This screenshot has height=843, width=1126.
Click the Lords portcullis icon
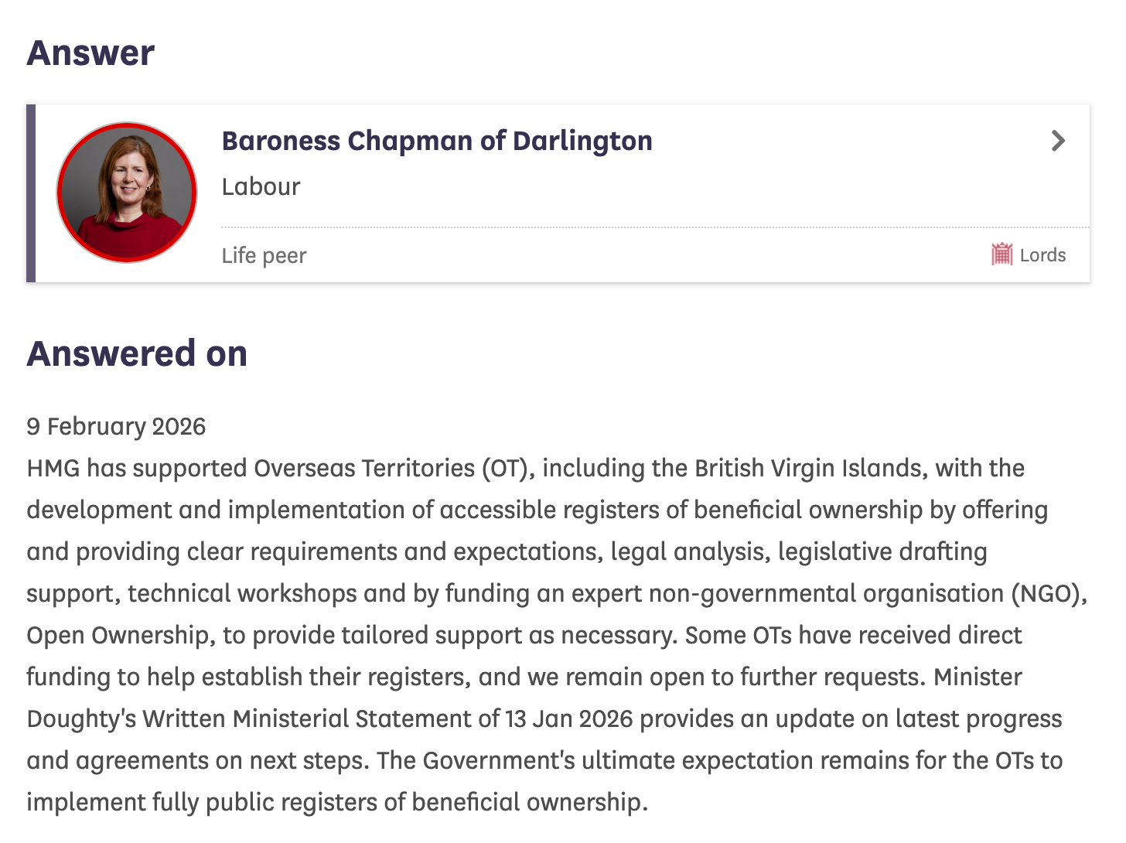pyautogui.click(x=1001, y=254)
